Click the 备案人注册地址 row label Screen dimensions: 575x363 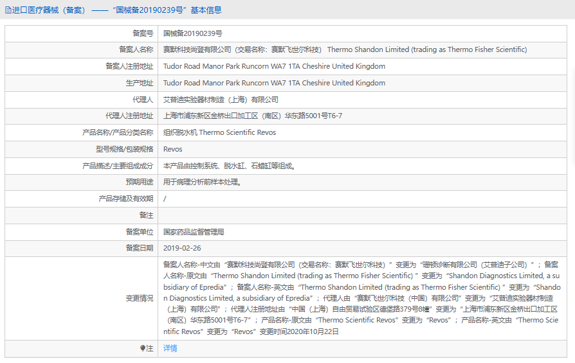129,66
